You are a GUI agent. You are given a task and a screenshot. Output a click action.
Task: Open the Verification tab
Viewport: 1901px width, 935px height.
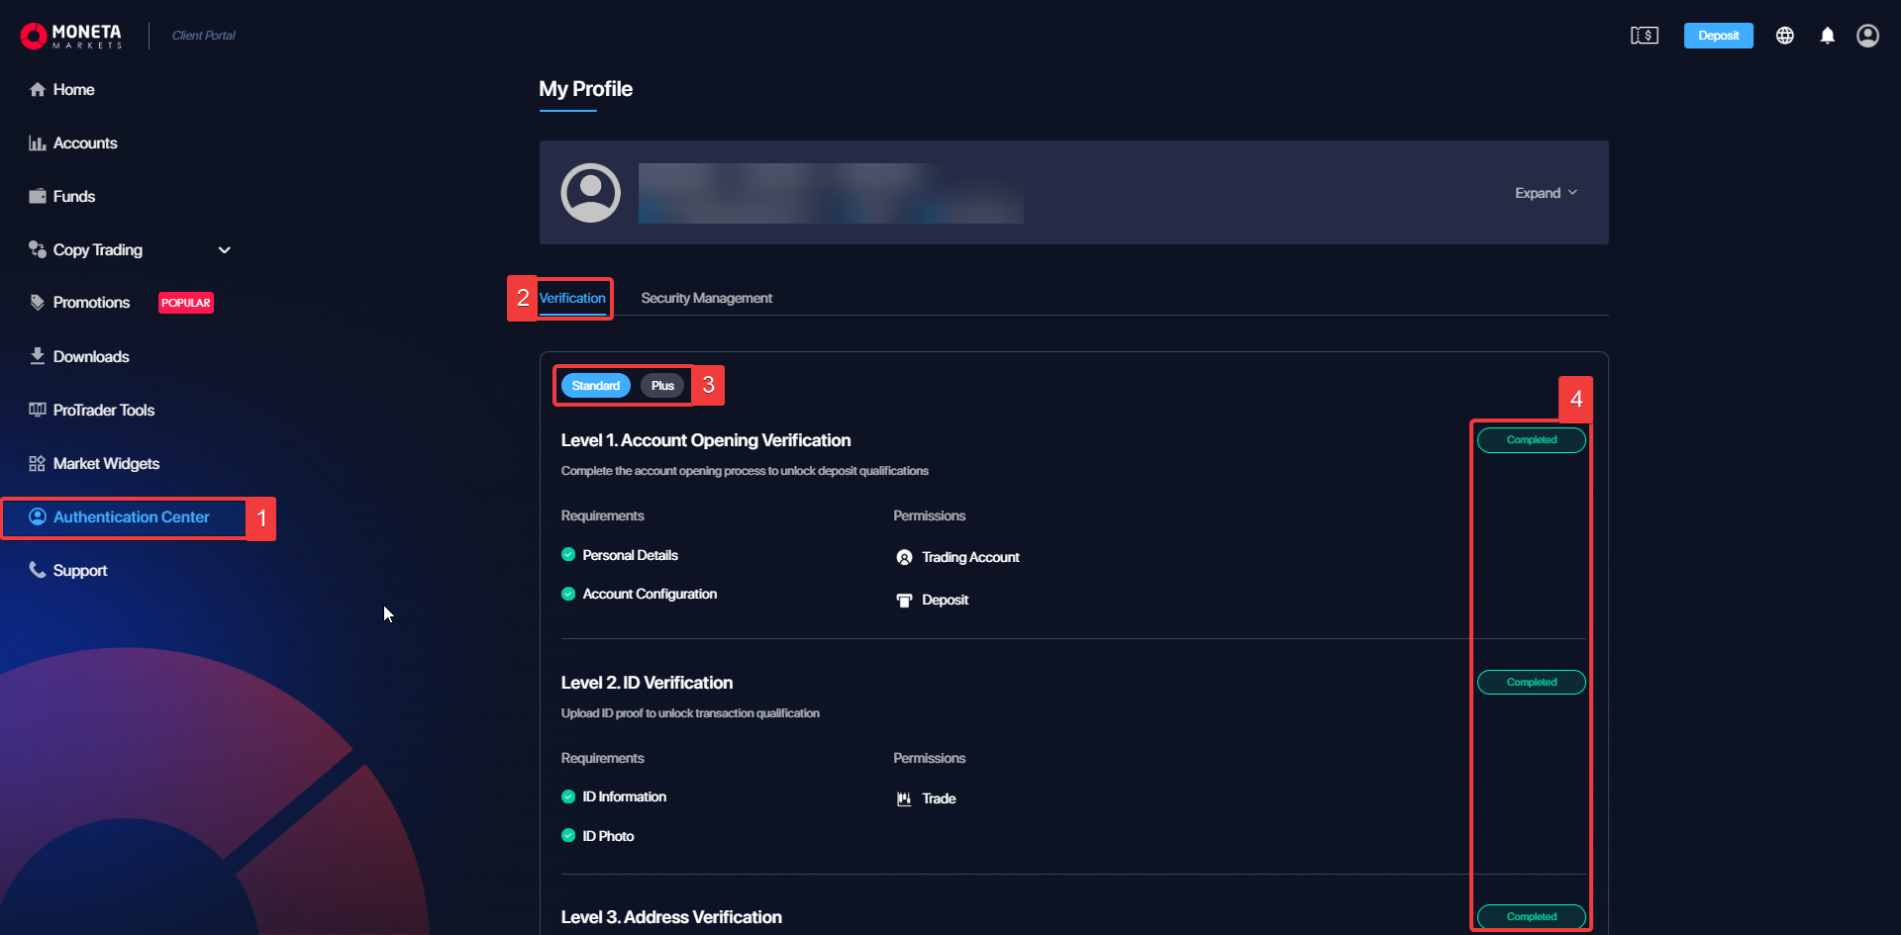pos(572,298)
